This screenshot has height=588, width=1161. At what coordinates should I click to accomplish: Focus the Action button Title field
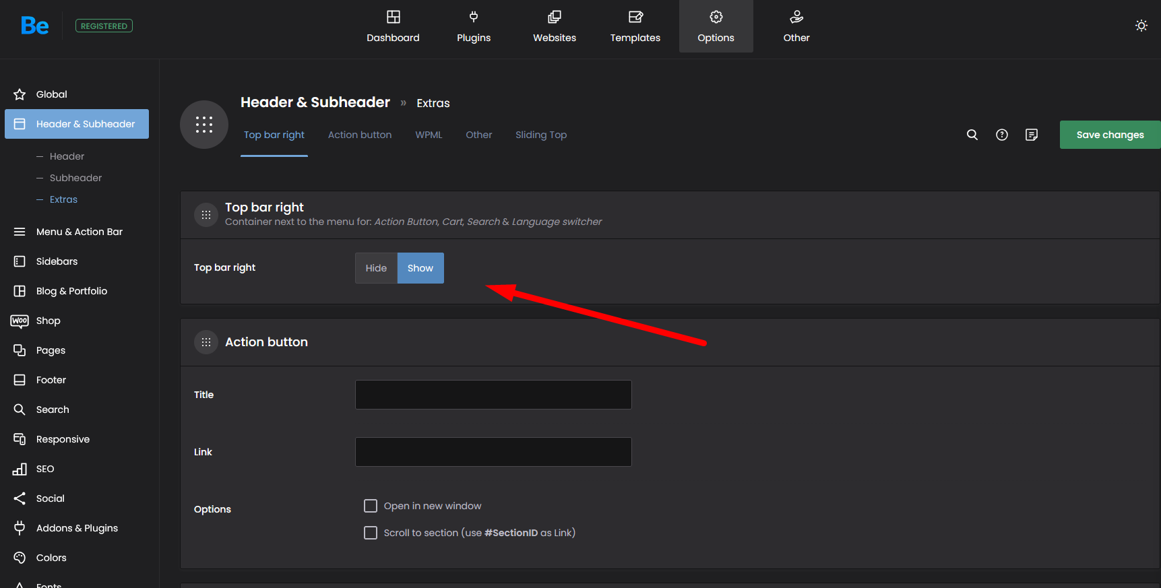pos(493,395)
